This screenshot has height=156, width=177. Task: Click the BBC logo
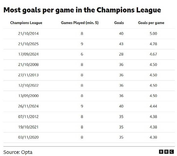166,152
